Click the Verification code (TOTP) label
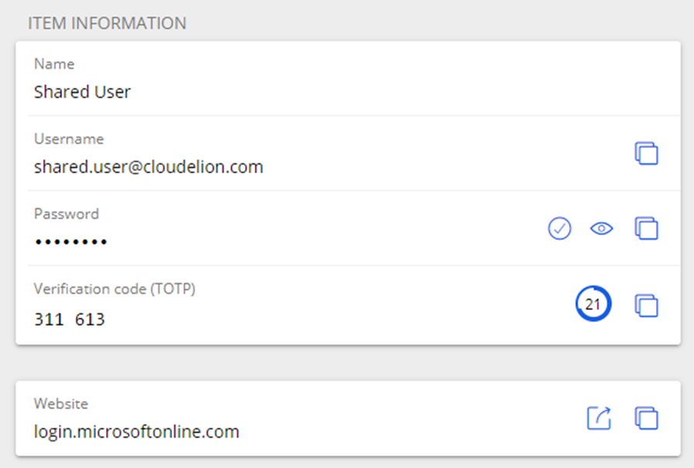This screenshot has height=468, width=694. pyautogui.click(x=115, y=289)
